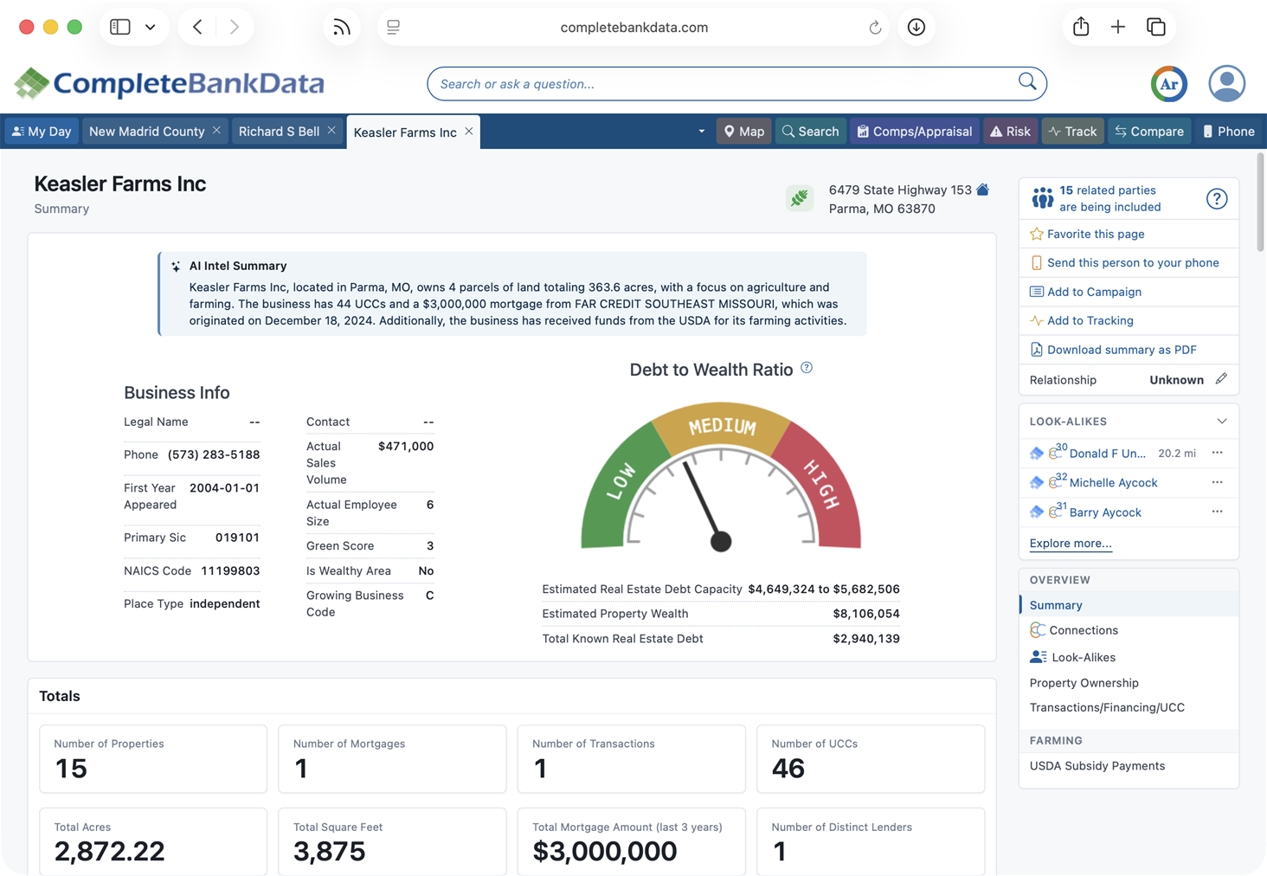
Task: Open more options for Donald F Un...
Action: click(x=1217, y=453)
